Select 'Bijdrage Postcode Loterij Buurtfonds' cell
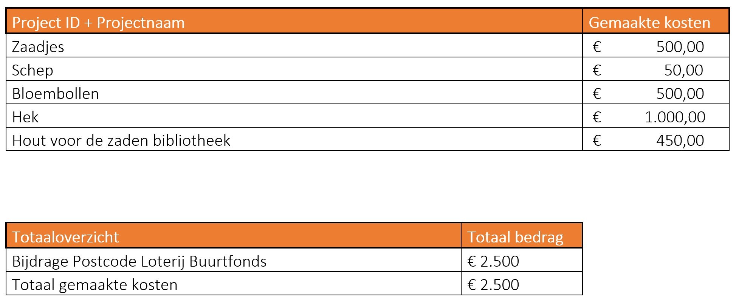This screenshot has height=301, width=736. click(x=139, y=261)
